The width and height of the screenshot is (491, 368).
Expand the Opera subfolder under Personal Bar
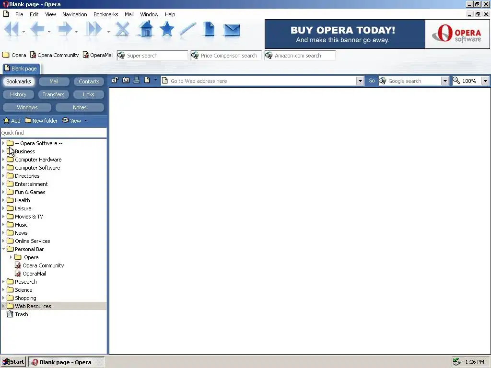tap(11, 257)
